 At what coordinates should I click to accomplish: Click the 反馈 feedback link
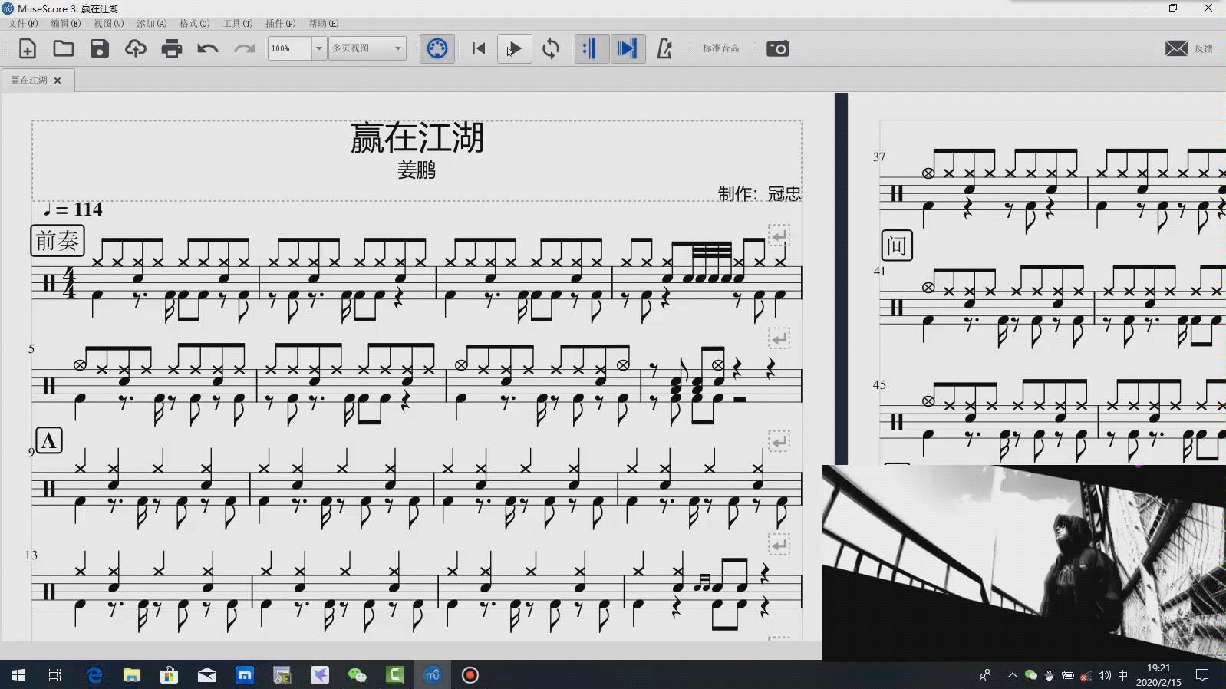[1204, 48]
